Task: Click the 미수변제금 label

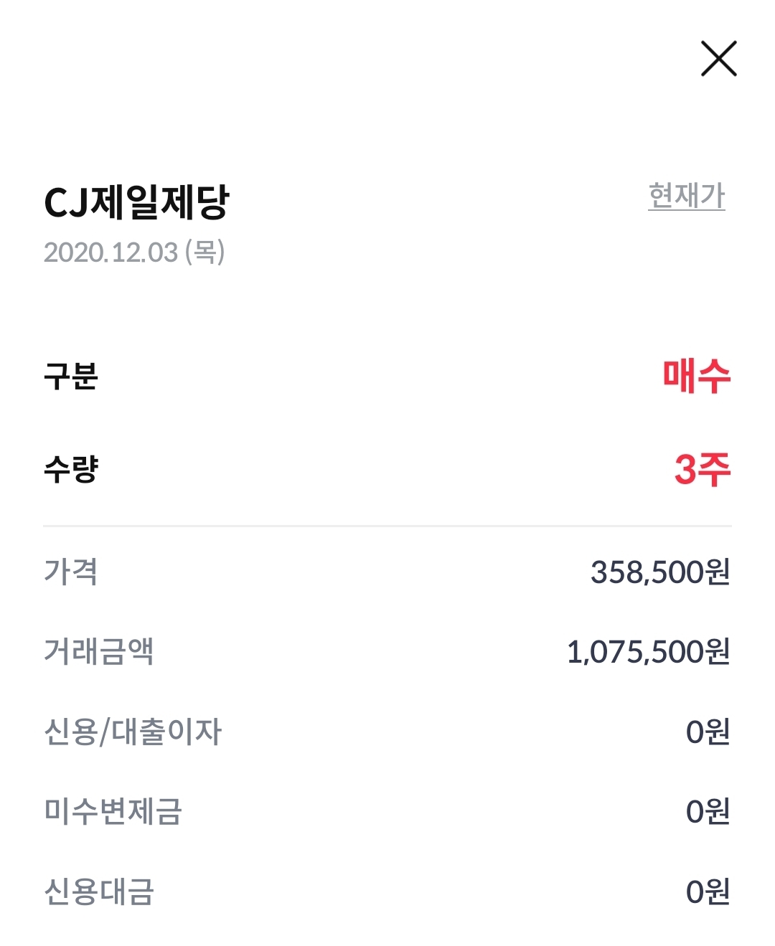Action: click(113, 811)
